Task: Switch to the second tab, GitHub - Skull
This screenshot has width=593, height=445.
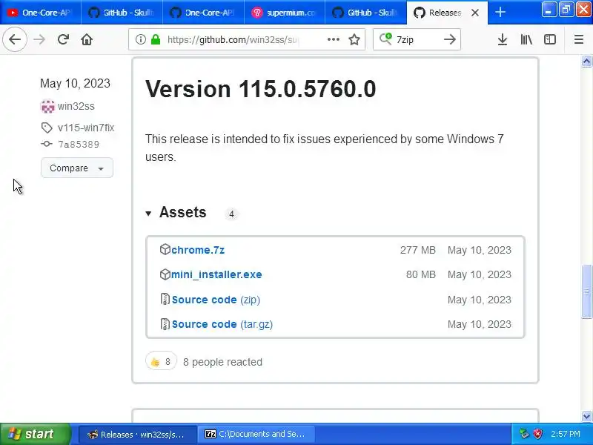Action: (122, 13)
